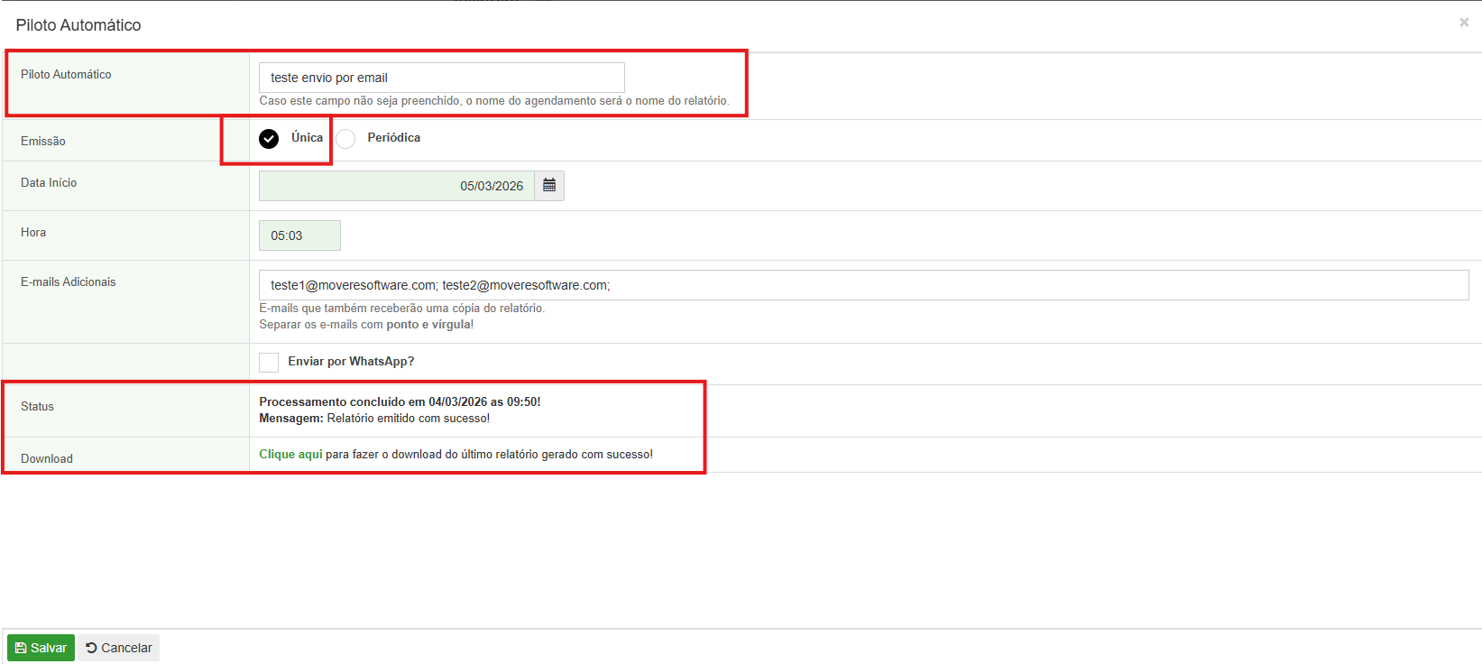
Task: Select the Periódica emission option
Action: click(x=345, y=139)
